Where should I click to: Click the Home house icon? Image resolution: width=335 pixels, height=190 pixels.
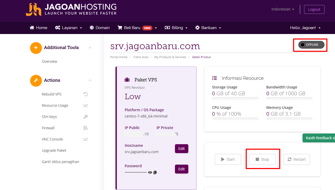click(x=32, y=28)
